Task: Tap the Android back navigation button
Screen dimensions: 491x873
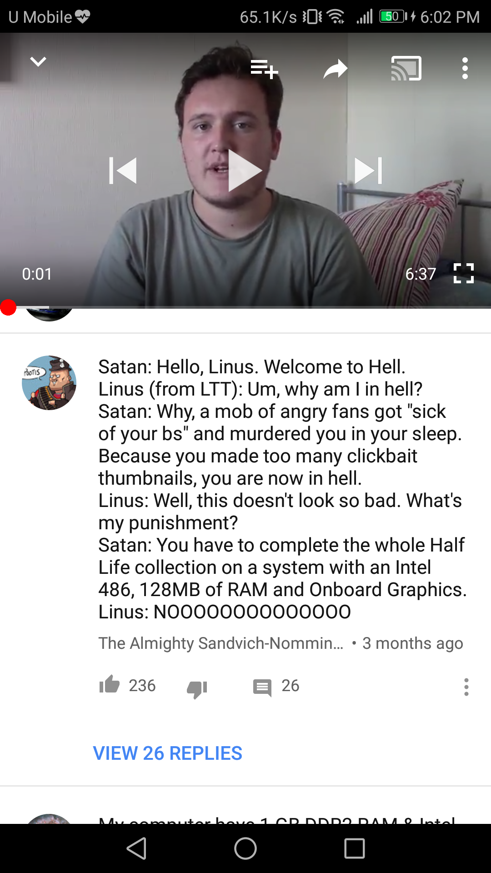Action: point(136,848)
